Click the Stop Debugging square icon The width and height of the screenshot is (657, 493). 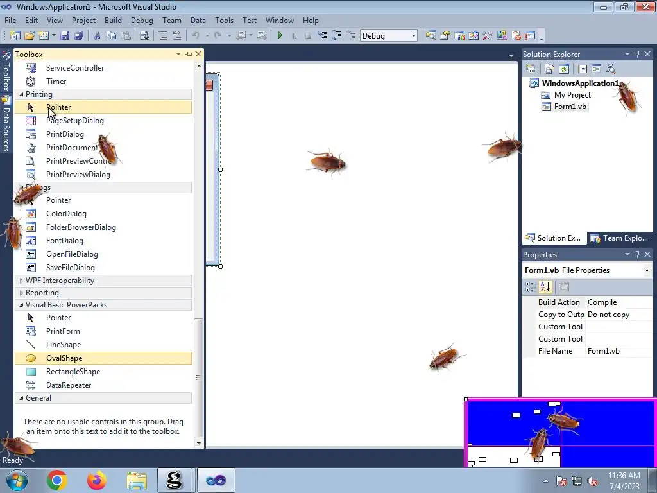pyautogui.click(x=308, y=36)
